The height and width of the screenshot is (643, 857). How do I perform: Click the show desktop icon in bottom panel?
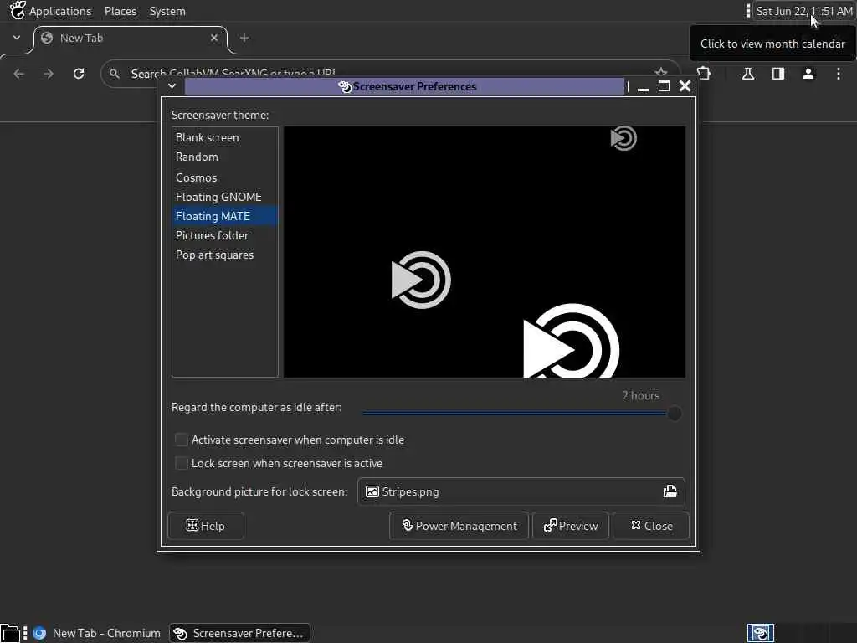10,633
